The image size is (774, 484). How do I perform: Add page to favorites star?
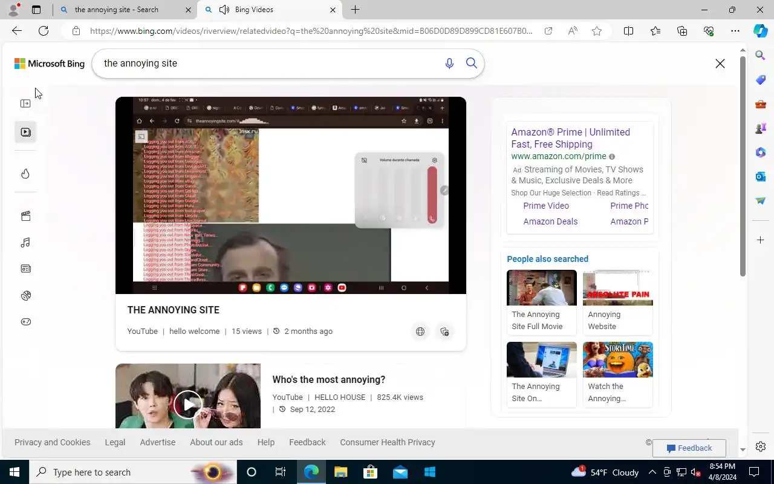597,31
